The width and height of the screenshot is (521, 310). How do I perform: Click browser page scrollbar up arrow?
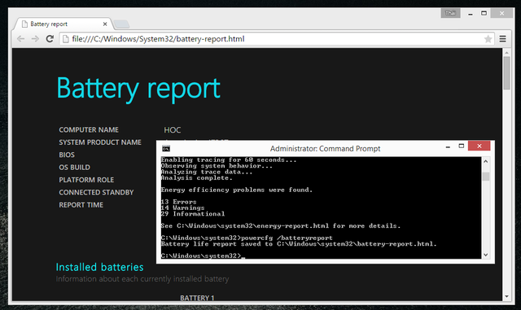point(506,52)
